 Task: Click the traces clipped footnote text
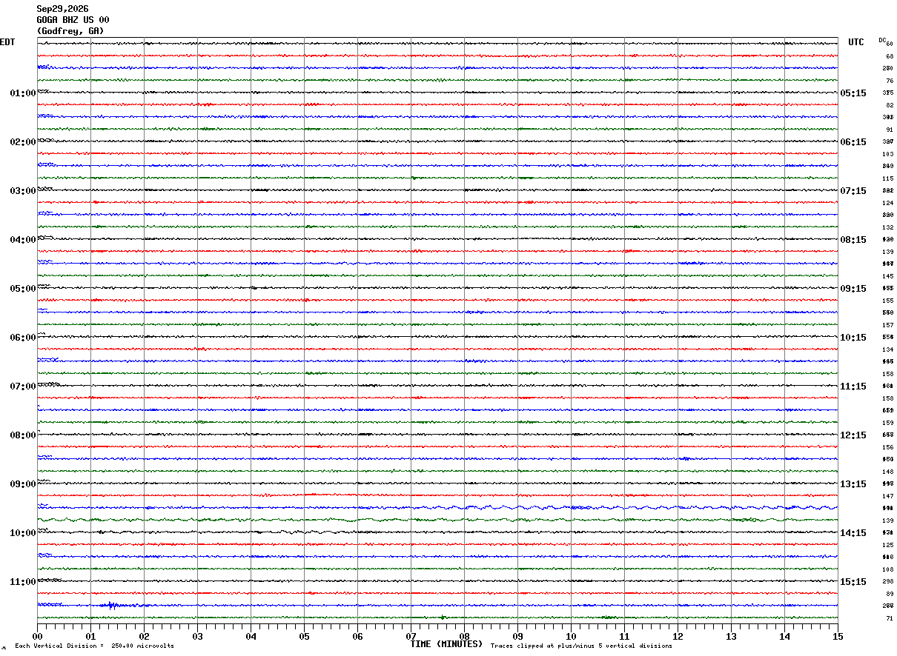[581, 646]
